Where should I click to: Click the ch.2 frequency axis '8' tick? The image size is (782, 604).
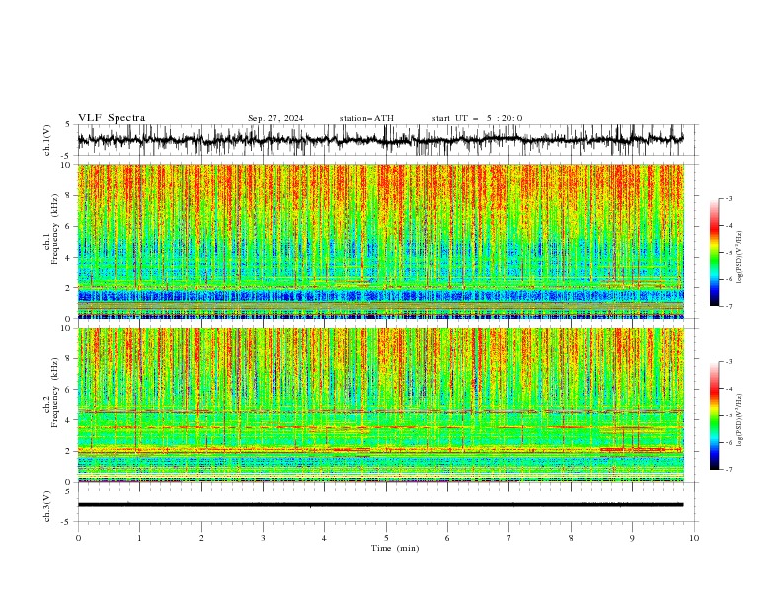[x=68, y=359]
